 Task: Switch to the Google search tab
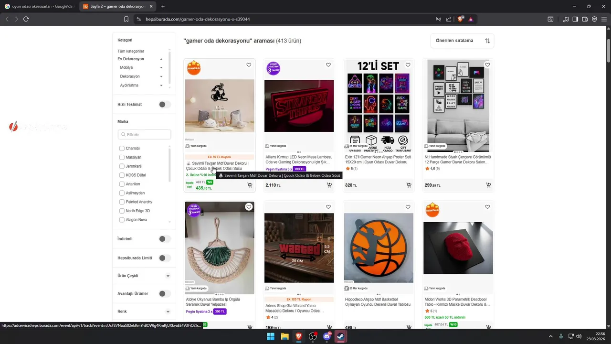pos(39,6)
